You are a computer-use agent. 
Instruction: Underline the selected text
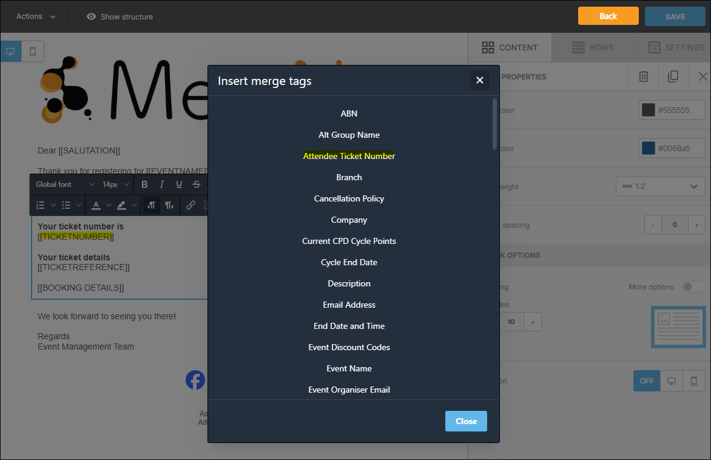coord(179,184)
